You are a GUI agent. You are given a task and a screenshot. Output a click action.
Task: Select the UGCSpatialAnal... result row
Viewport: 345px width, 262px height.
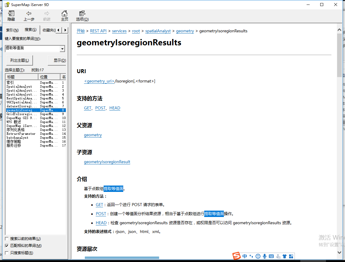[36, 102]
